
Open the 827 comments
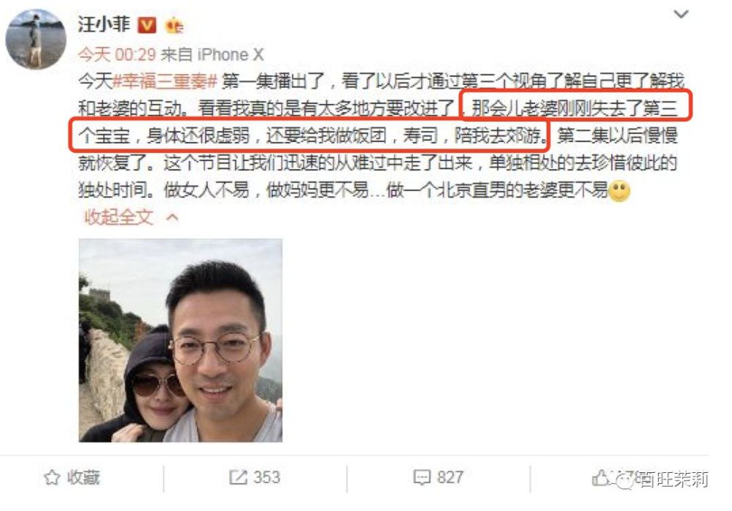pos(450,477)
